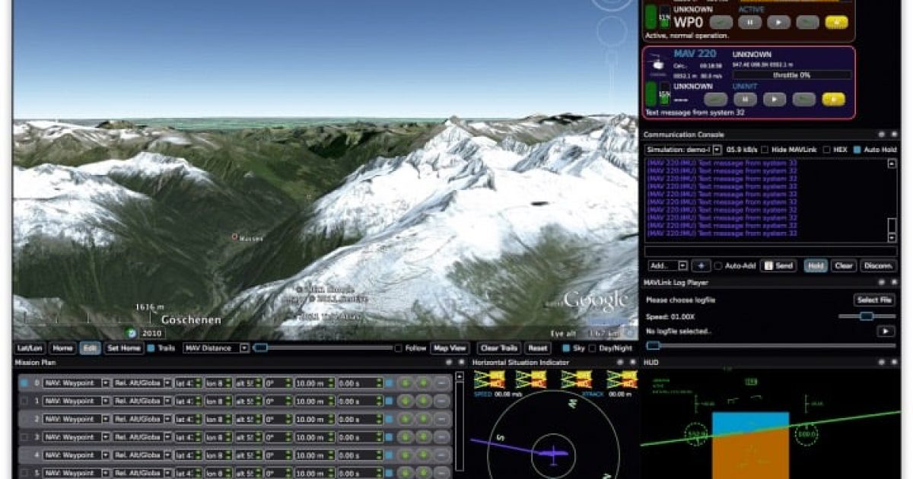Move waypoint 0 up with green arrow
Screen dimensions: 913x479
coord(406,383)
